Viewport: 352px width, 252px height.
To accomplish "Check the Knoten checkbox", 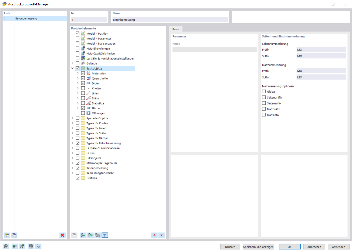I will tap(83, 88).
